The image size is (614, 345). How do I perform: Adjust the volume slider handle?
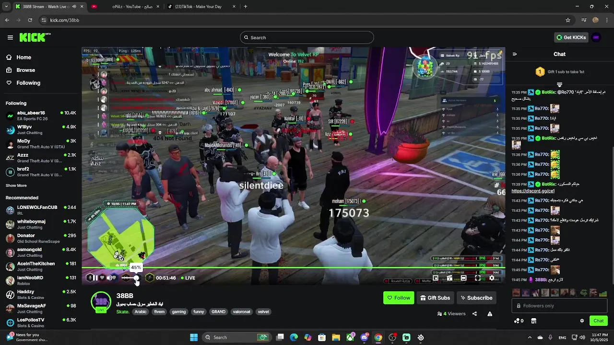136,278
